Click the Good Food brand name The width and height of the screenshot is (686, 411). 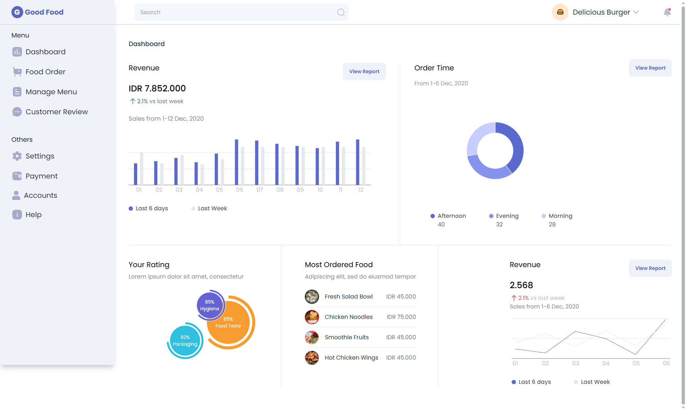(44, 12)
